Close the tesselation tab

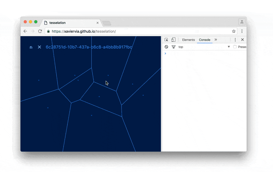click(97, 23)
